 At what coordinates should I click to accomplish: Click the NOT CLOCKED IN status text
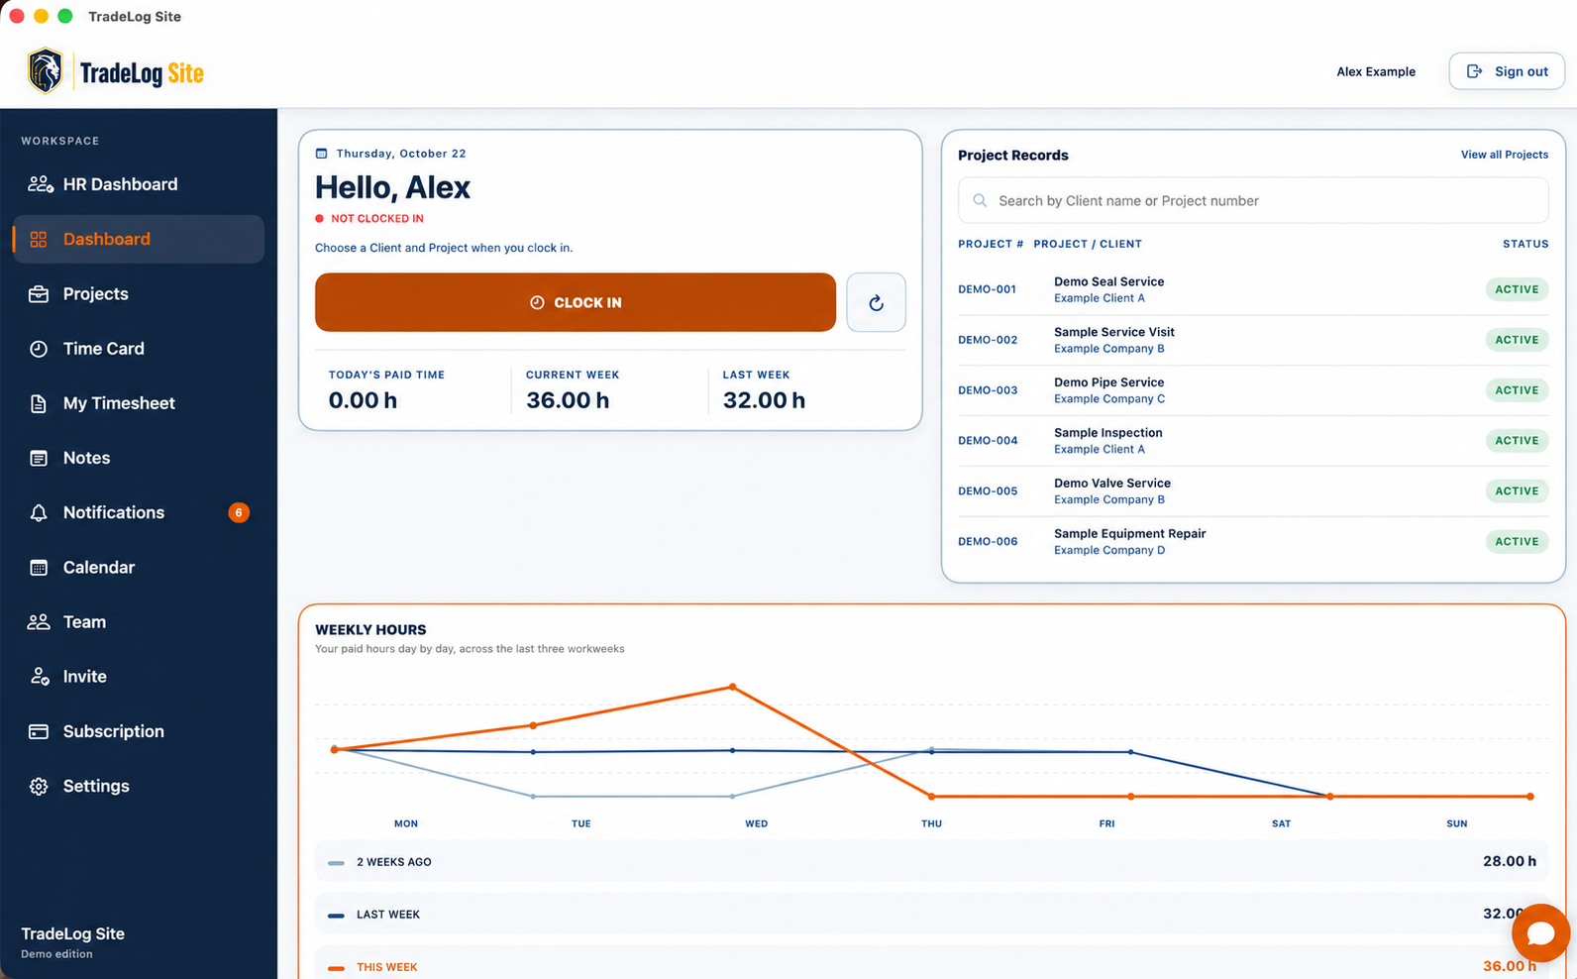pyautogui.click(x=377, y=218)
